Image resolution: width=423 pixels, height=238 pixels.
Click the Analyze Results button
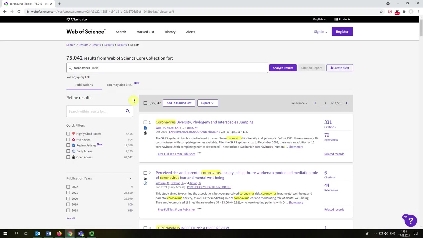coord(283,68)
